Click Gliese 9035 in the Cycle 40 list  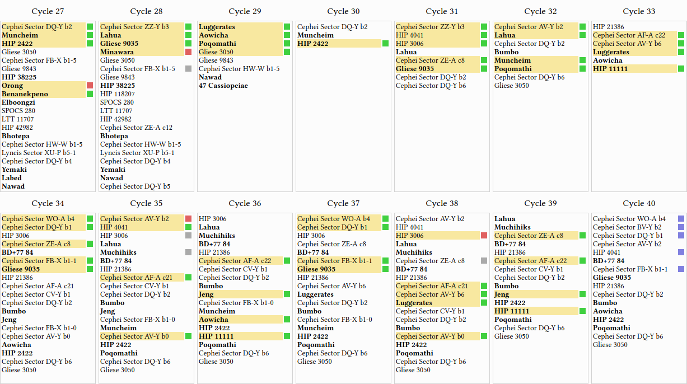pos(612,278)
